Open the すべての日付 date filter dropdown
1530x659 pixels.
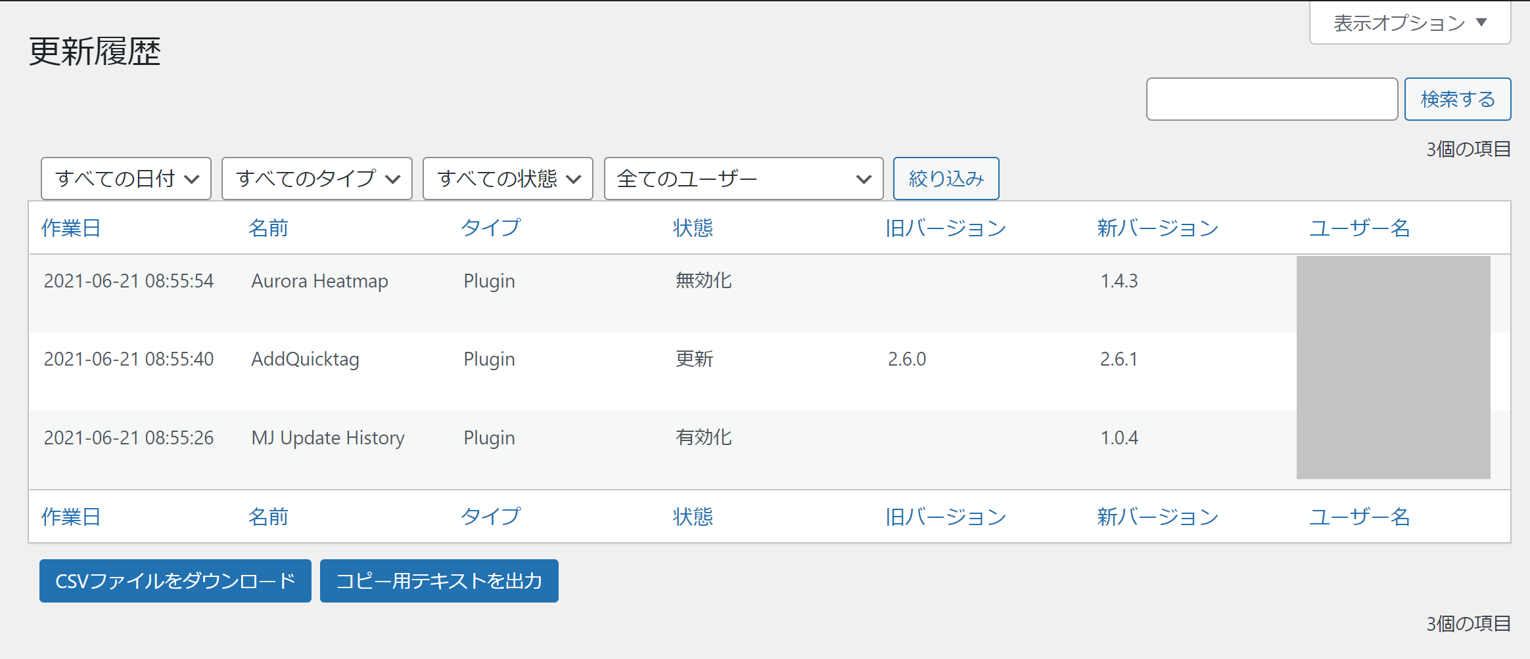point(126,179)
